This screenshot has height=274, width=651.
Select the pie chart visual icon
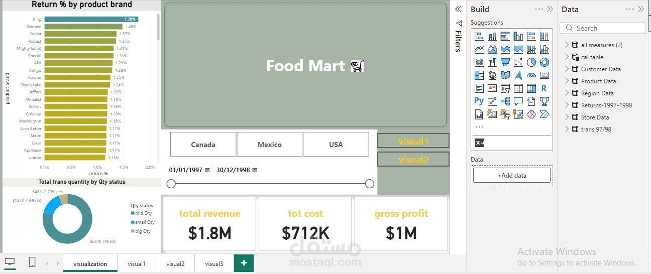click(x=531, y=62)
